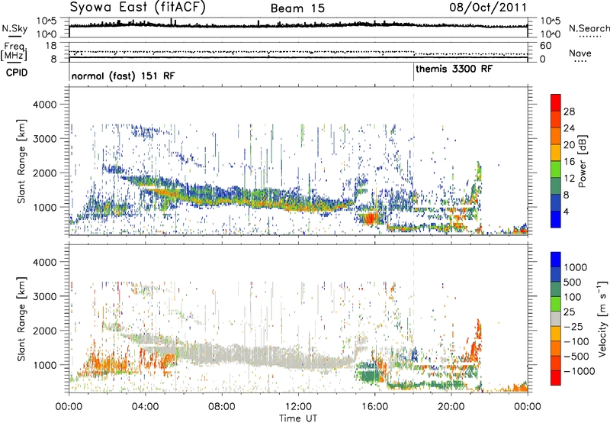The height and width of the screenshot is (423, 610).
Task: Click the '-1000' label on Velocity colorbar
Action: [579, 371]
